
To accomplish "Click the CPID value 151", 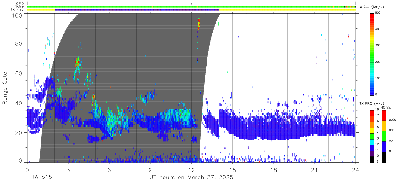I will [192, 4].
